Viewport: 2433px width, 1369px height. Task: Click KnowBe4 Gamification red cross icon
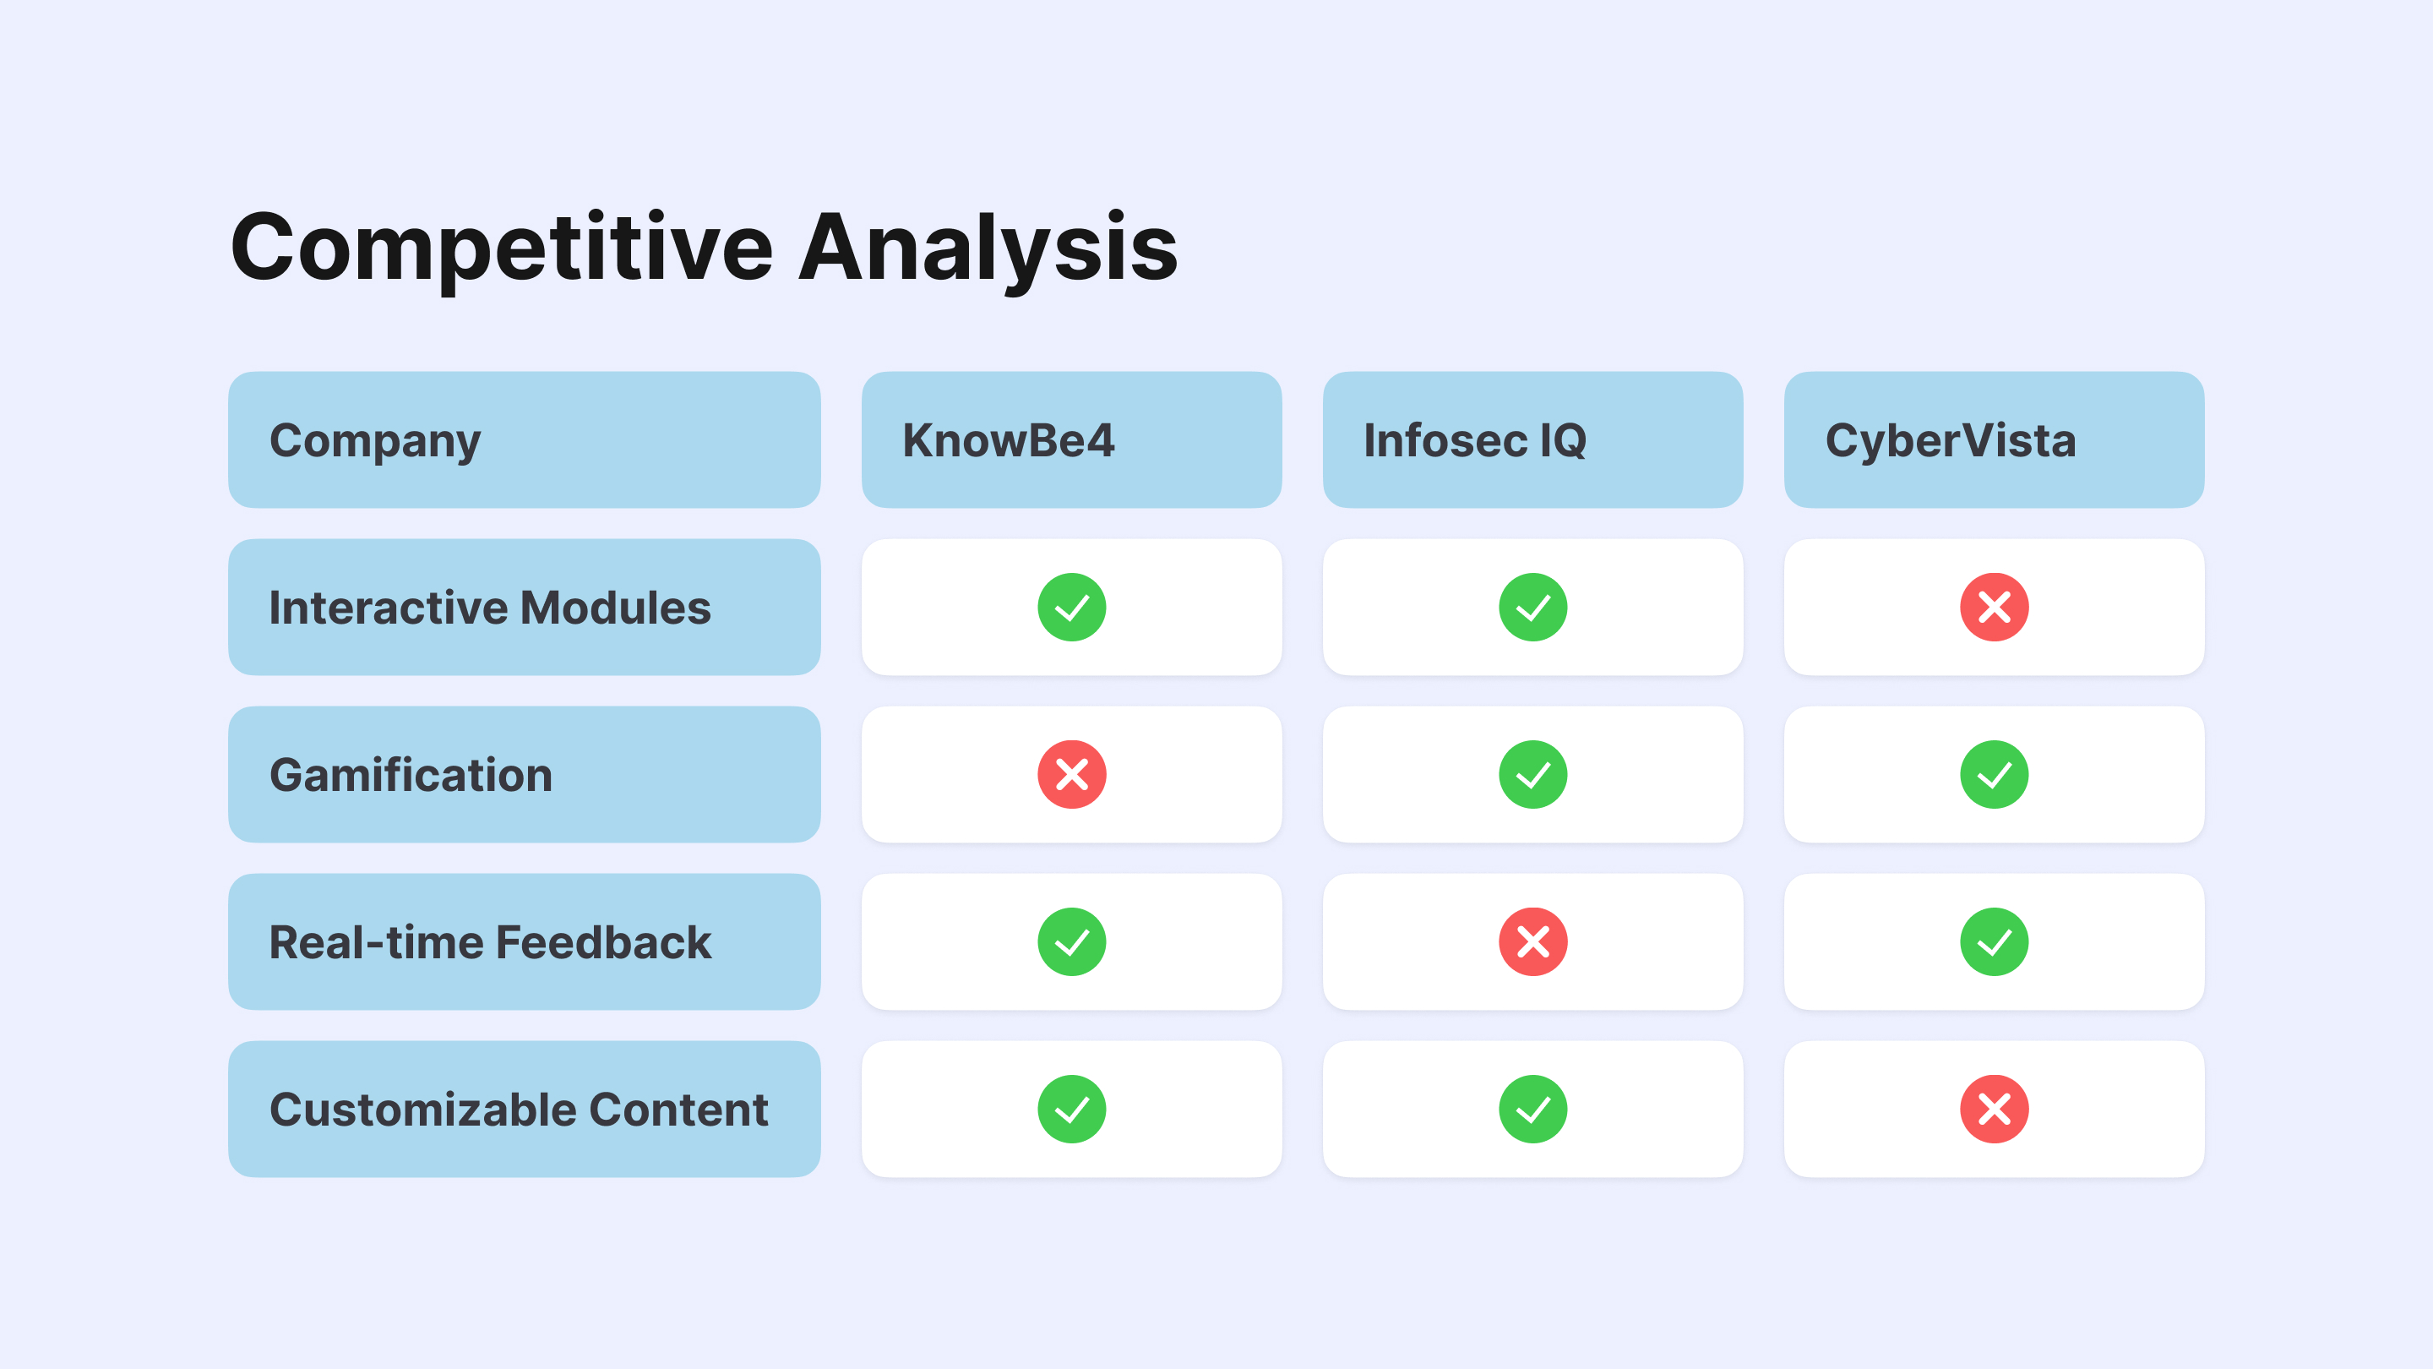(1071, 775)
